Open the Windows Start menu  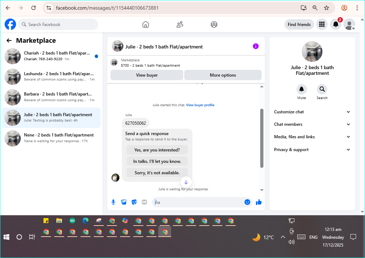pyautogui.click(x=6, y=237)
